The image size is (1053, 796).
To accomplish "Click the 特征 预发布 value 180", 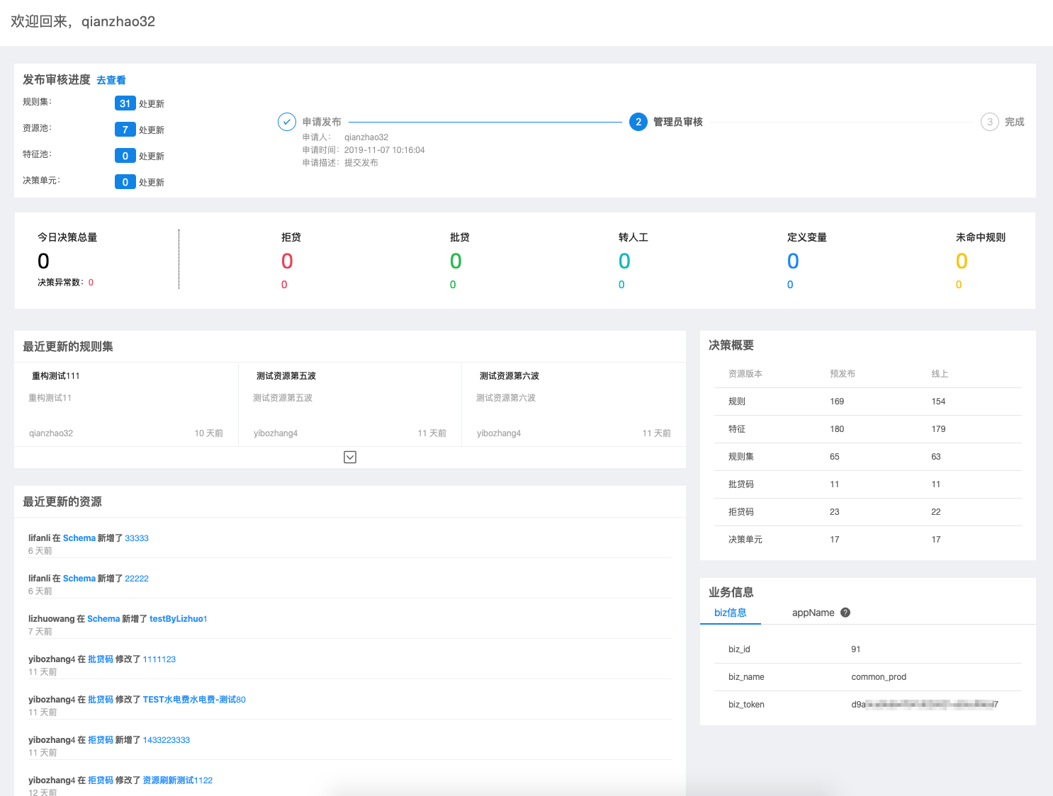I will click(837, 429).
